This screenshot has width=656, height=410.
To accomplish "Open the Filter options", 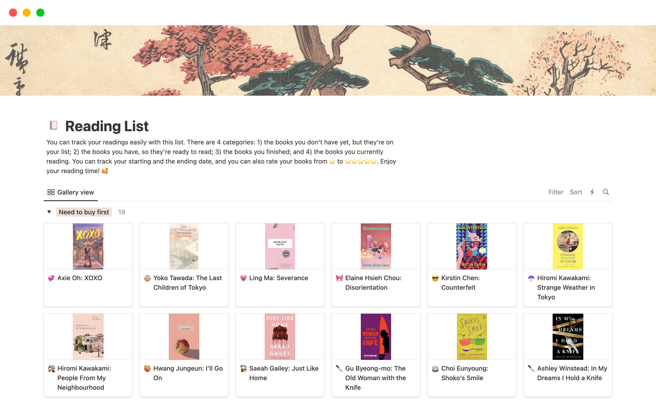I will click(556, 192).
